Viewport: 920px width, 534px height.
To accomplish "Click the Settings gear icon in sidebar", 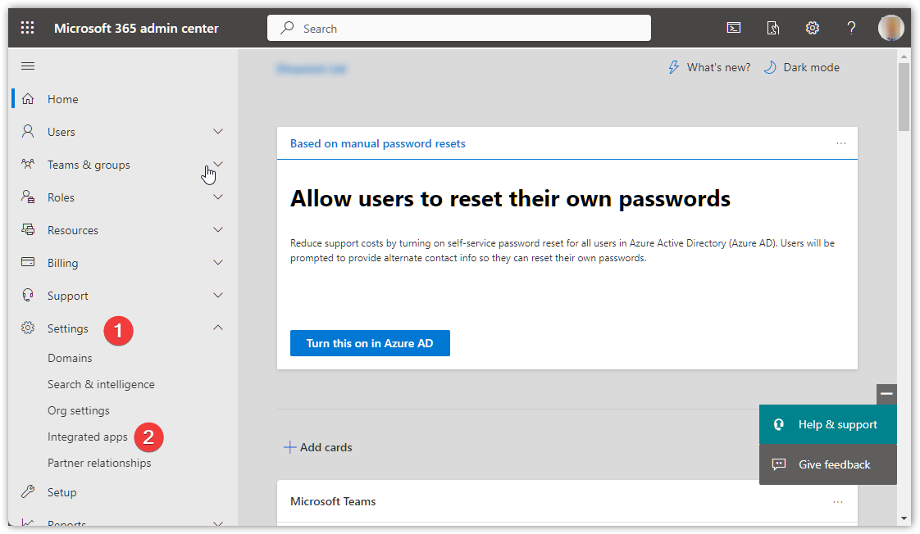I will click(x=28, y=328).
